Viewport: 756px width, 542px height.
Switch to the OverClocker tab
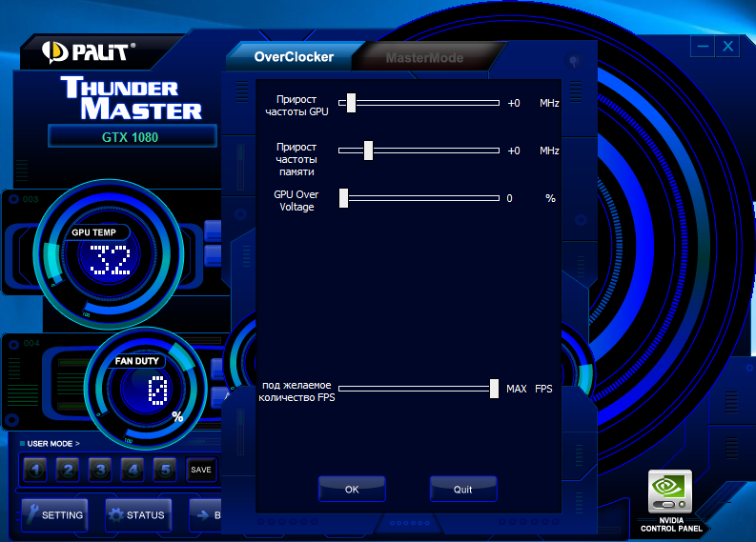point(294,57)
